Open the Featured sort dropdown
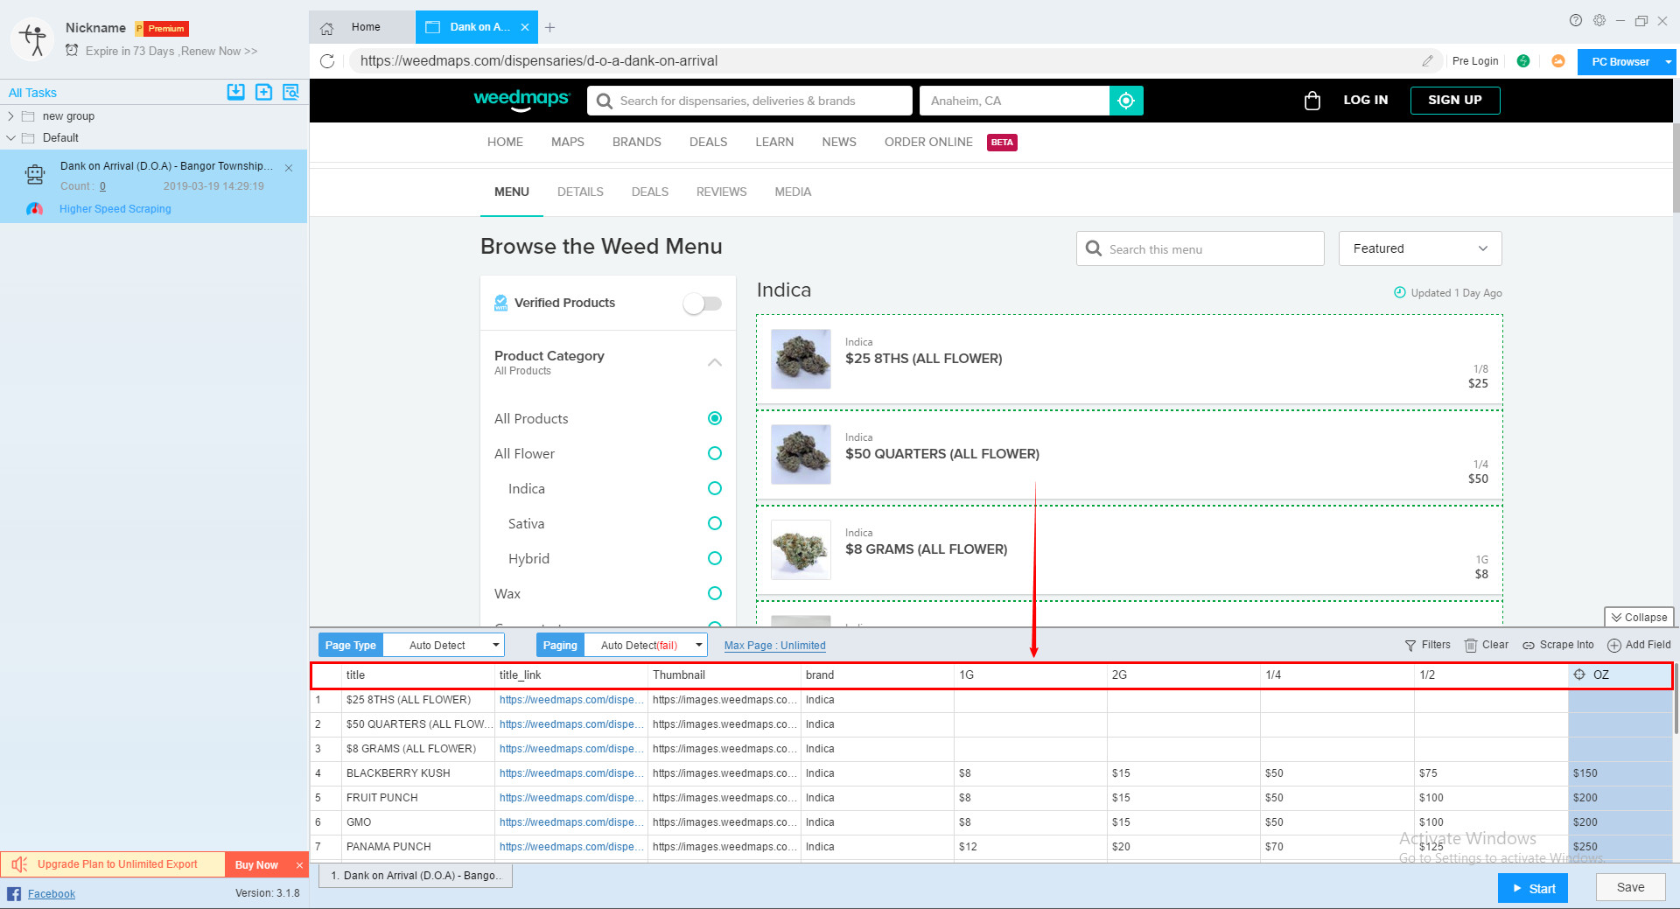The height and width of the screenshot is (909, 1680). click(1419, 248)
